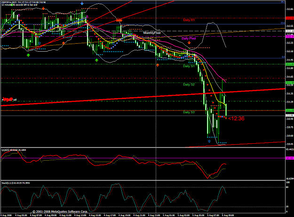The image size is (294, 217).
Task: Click the orange up arrow near Daily S1
Action: pyautogui.click(x=158, y=65)
